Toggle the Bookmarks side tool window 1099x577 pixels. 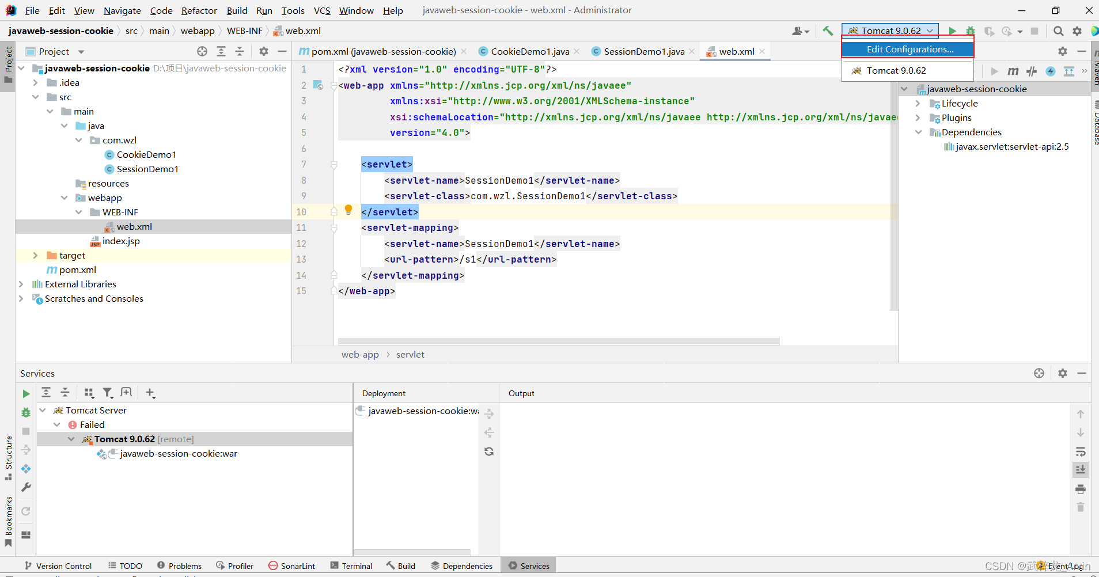click(9, 521)
